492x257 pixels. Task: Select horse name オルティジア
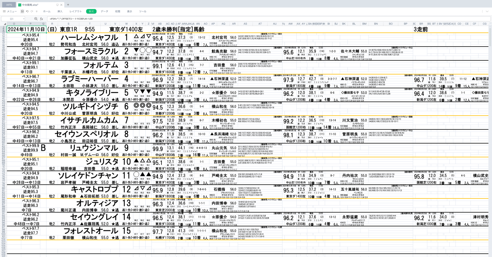(97, 203)
